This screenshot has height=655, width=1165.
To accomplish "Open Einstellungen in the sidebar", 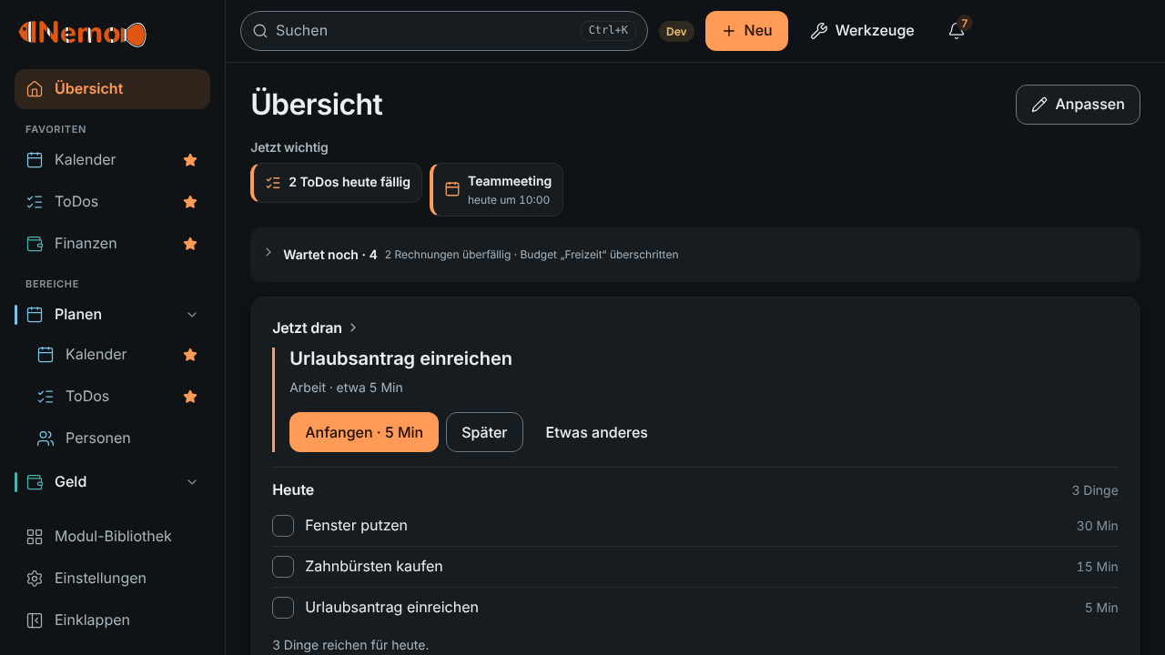I will pos(112,579).
